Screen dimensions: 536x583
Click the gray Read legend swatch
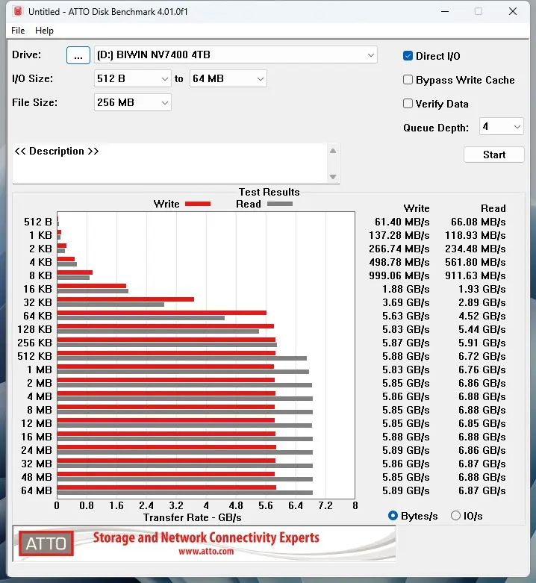(x=280, y=204)
